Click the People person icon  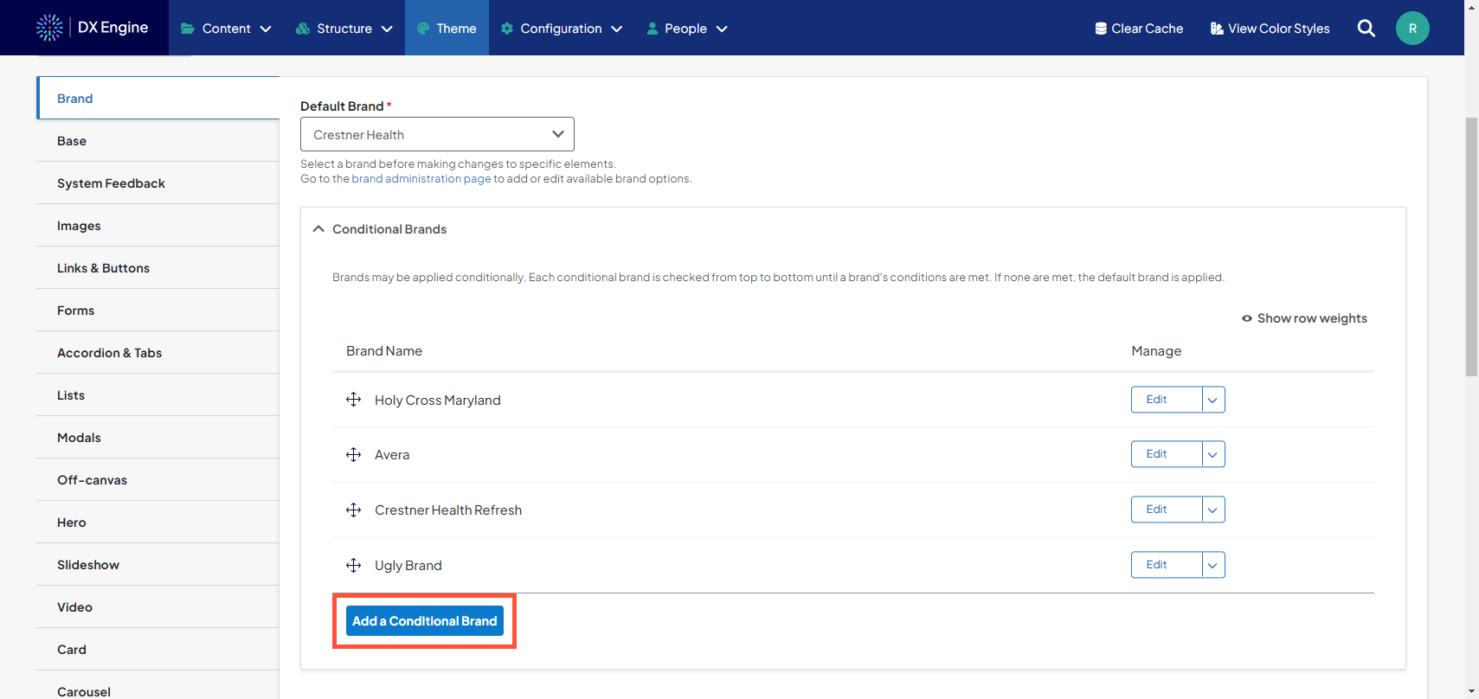(x=653, y=29)
